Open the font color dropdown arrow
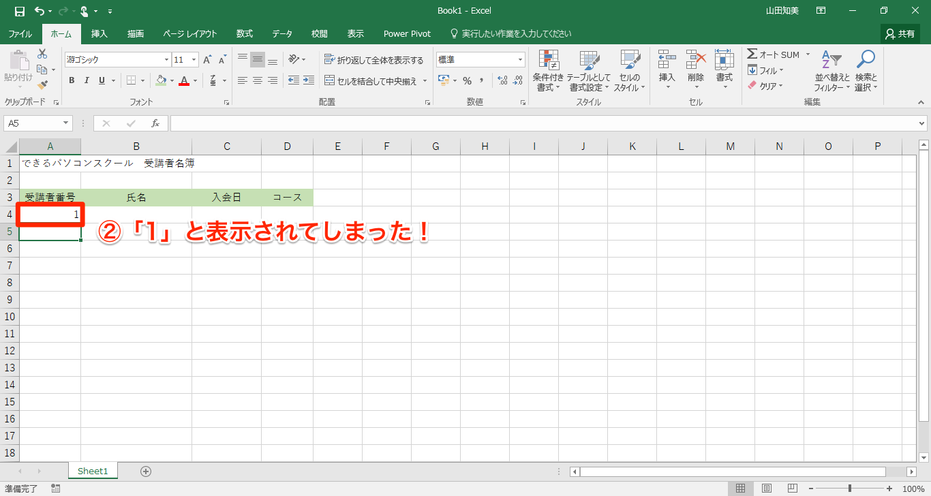This screenshot has width=931, height=496. click(195, 80)
